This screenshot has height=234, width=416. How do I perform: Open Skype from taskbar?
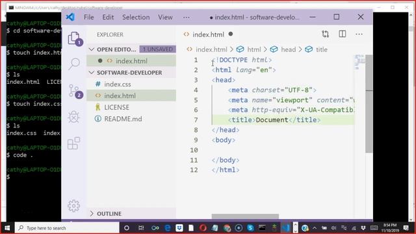pyautogui.click(x=250, y=228)
